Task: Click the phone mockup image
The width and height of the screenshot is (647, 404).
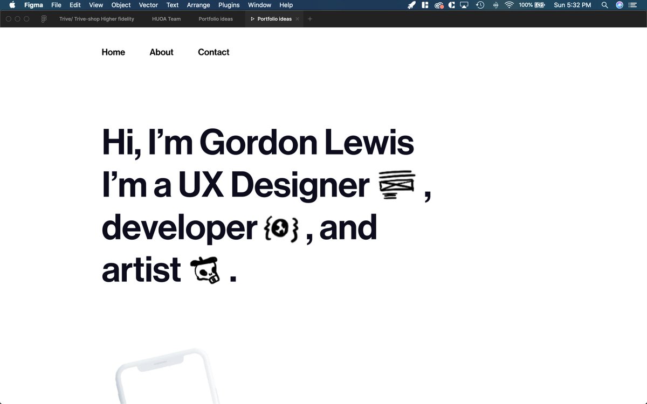Action: pos(167,377)
